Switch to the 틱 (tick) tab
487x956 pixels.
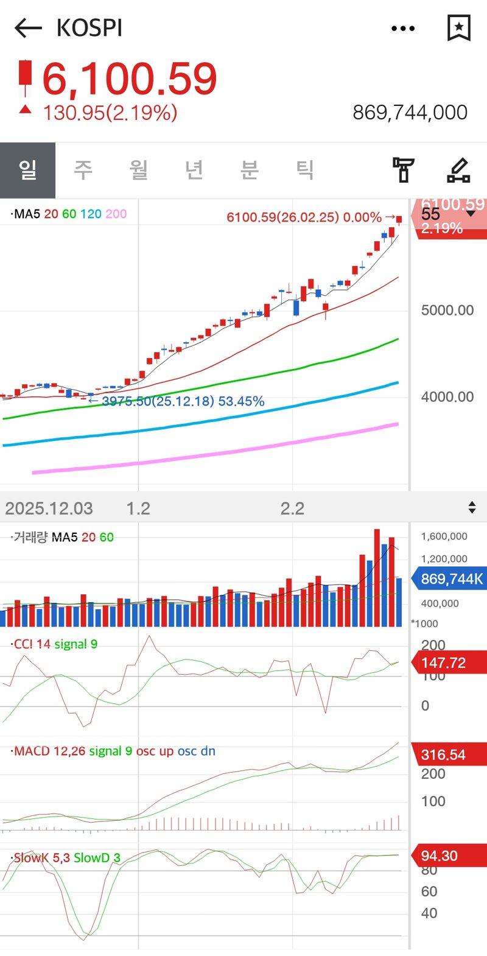coord(305,170)
